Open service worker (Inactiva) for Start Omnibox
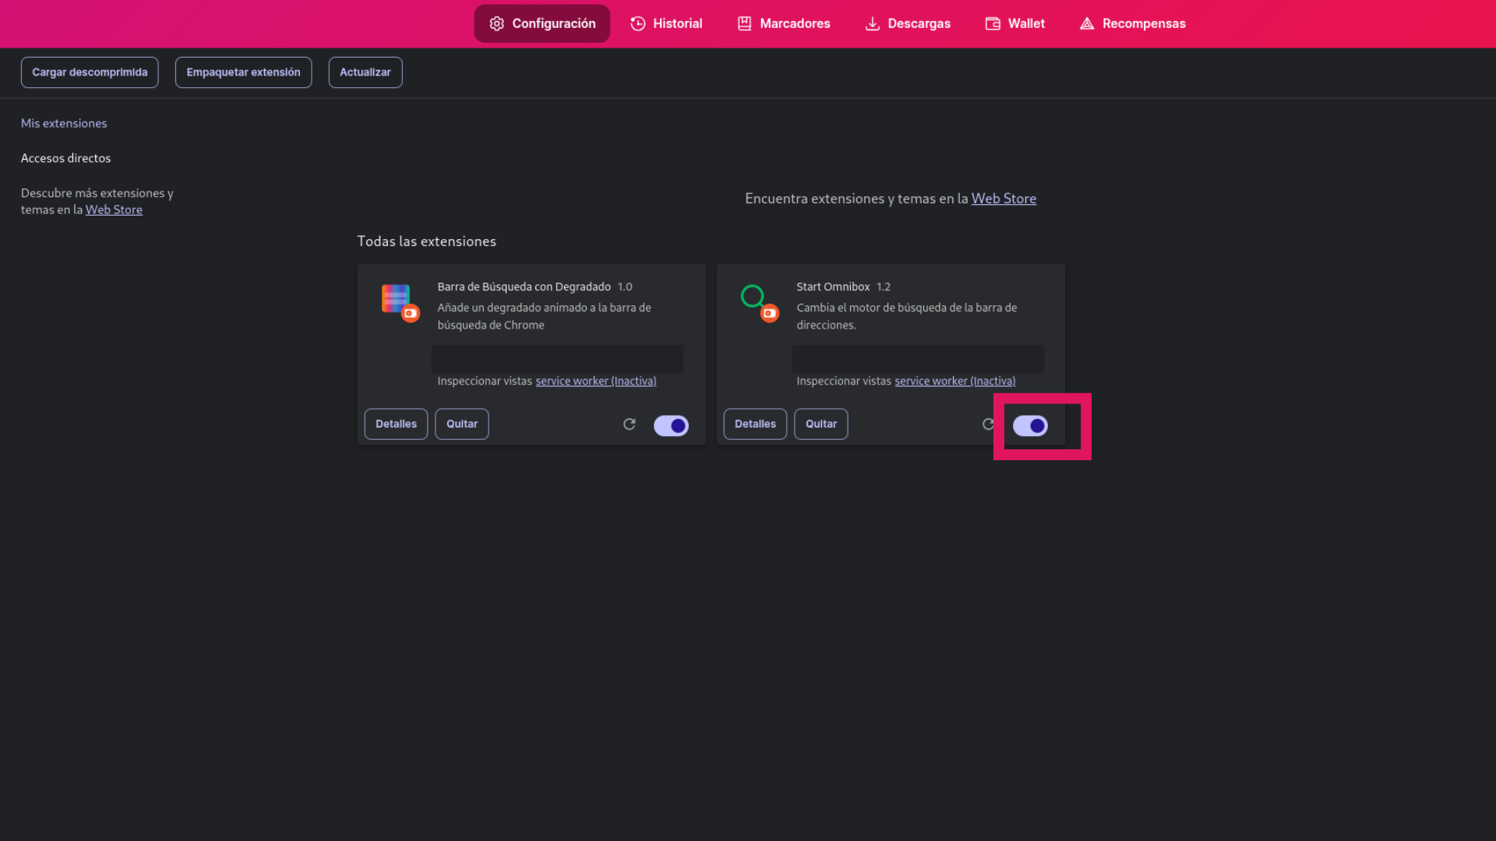Screen dimensions: 1496x841 tap(954, 381)
